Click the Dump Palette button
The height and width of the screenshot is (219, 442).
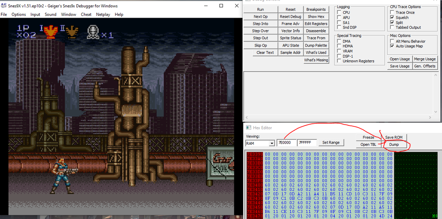[316, 45]
